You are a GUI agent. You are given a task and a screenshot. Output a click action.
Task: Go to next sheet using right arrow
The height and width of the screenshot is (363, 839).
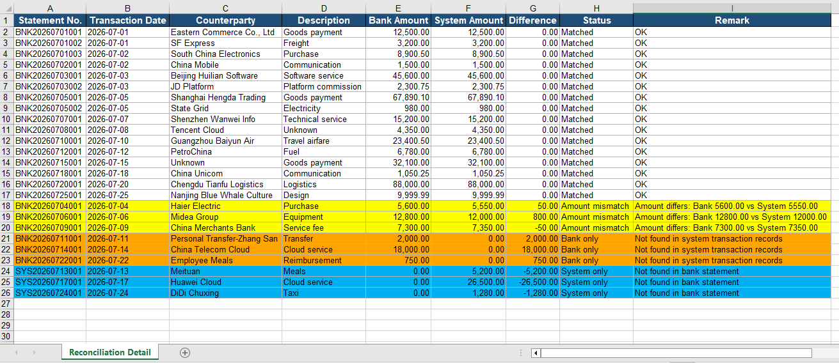tap(34, 353)
